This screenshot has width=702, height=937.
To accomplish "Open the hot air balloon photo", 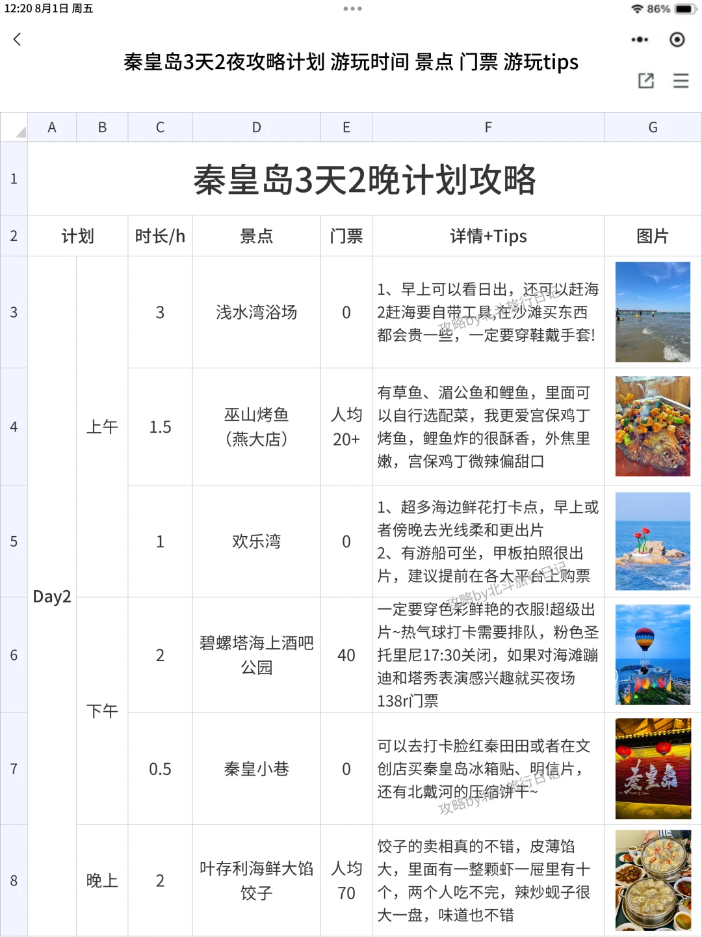I will point(653,655).
